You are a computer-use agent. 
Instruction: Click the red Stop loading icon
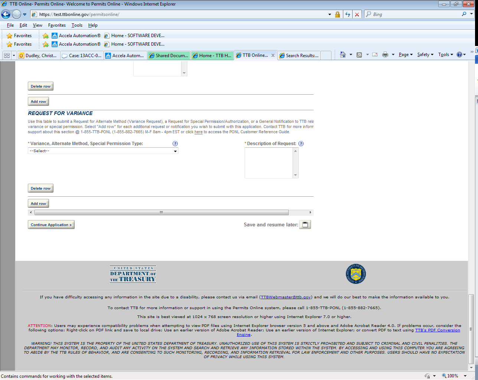click(x=357, y=14)
